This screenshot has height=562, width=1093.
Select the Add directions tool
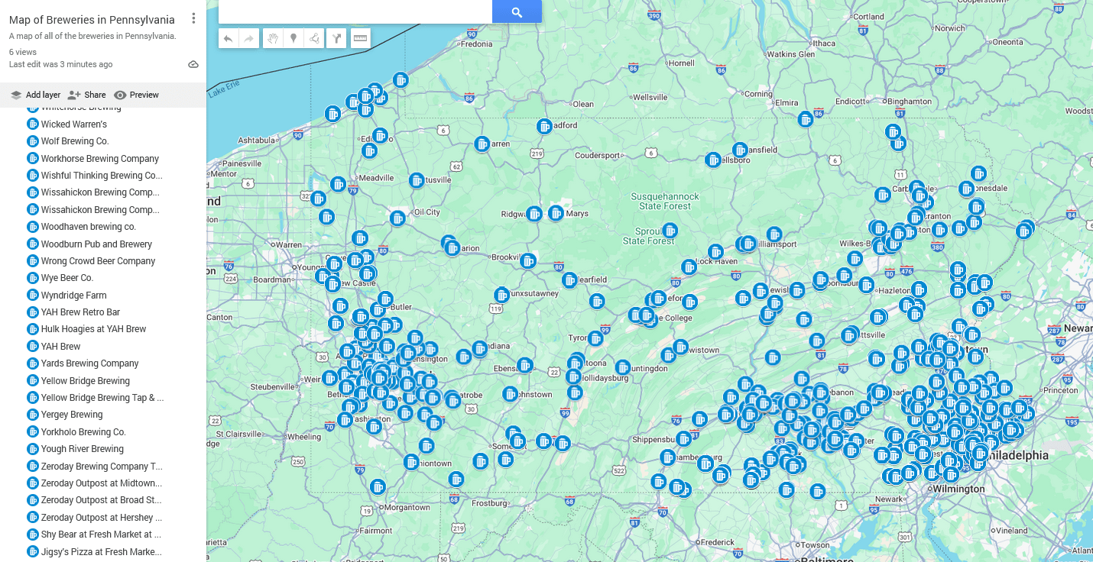336,38
